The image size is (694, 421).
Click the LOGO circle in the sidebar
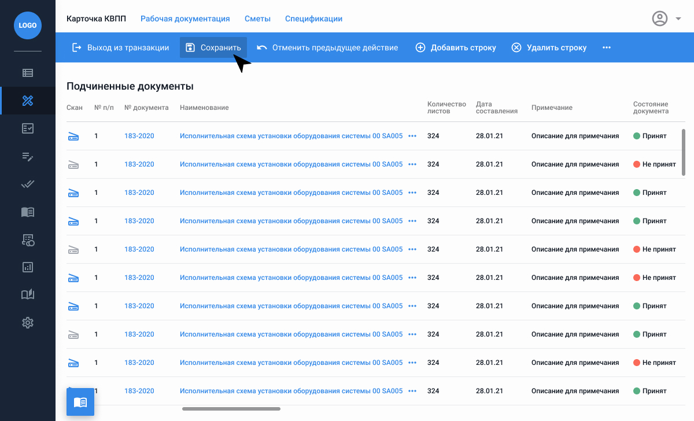pos(28,25)
